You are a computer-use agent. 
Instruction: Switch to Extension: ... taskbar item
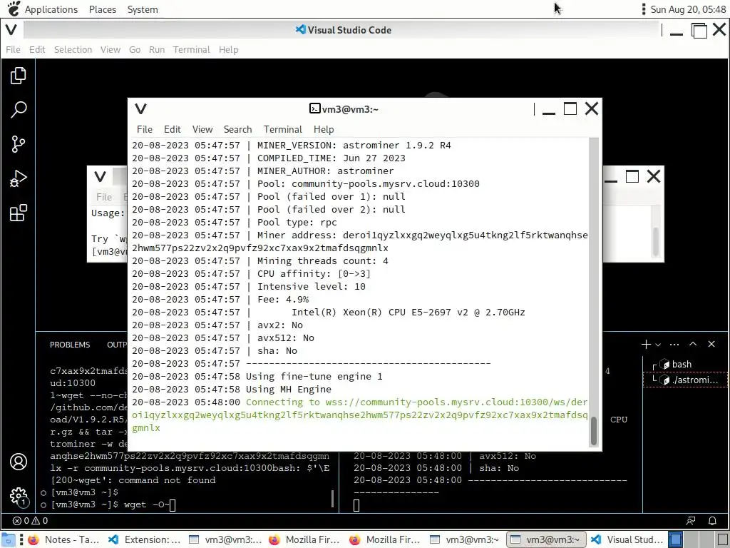tap(144, 539)
